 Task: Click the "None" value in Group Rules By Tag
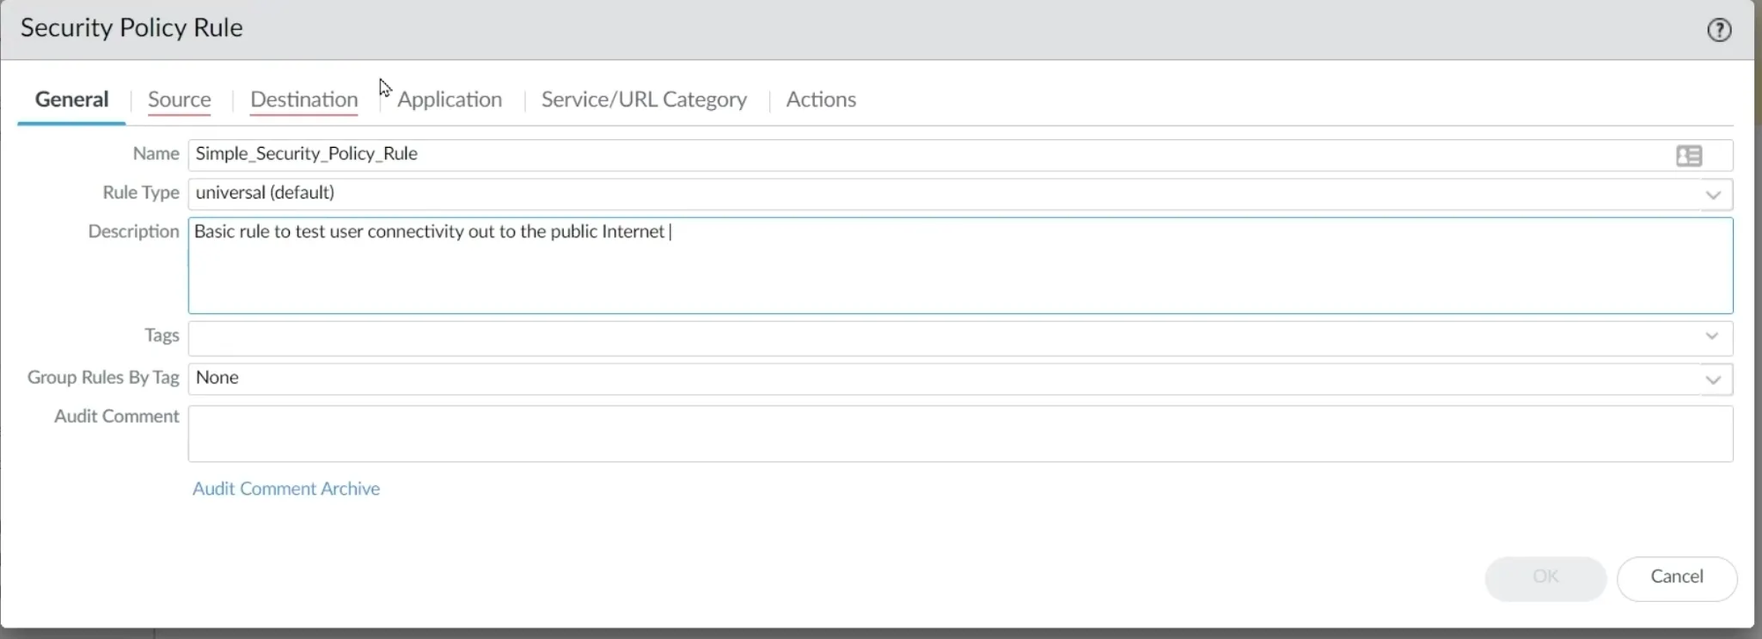coord(218,378)
